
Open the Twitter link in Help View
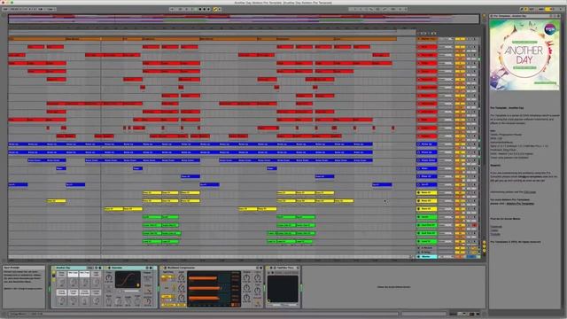click(494, 230)
